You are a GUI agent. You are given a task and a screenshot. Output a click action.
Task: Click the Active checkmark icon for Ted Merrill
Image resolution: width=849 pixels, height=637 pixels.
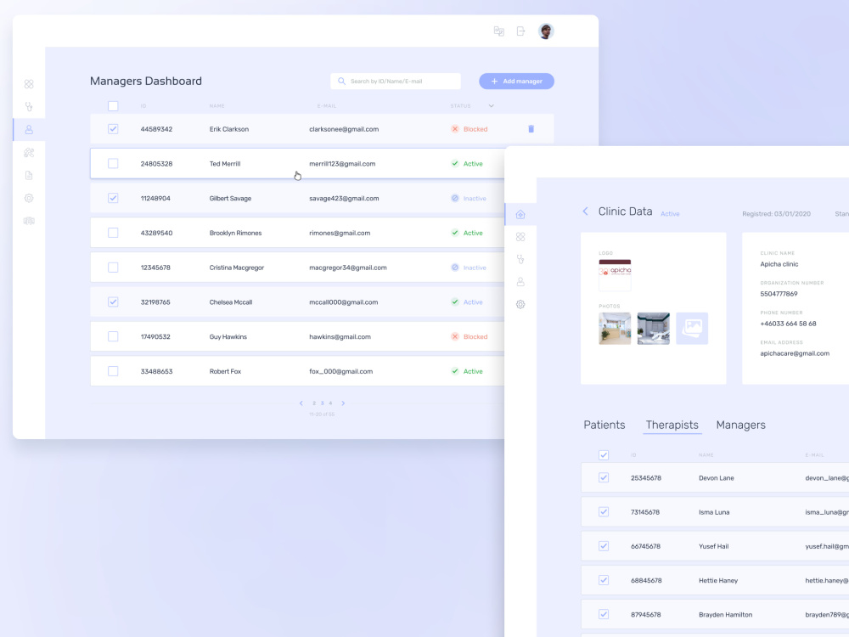pos(455,164)
